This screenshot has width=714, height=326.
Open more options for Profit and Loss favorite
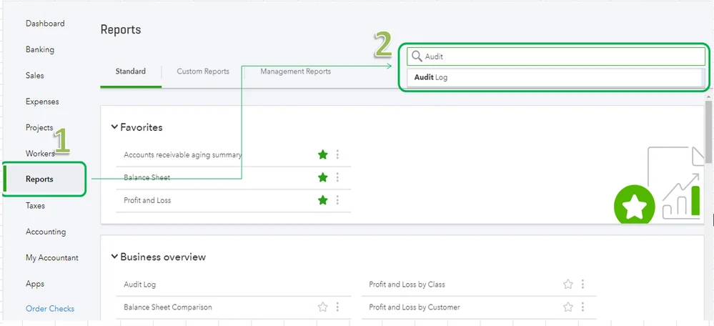coord(337,200)
